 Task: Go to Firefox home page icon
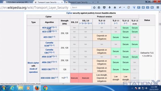coord(115,7)
